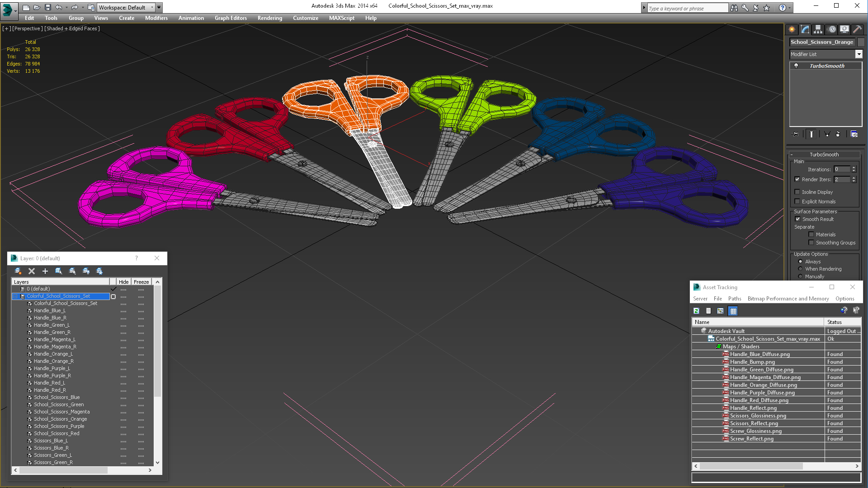The width and height of the screenshot is (868, 488).
Task: Click Configure Modifier Sets icon
Action: tap(854, 134)
